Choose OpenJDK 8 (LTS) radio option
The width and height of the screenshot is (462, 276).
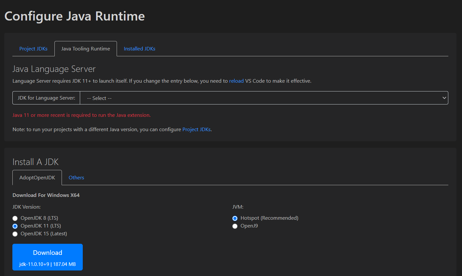15,218
